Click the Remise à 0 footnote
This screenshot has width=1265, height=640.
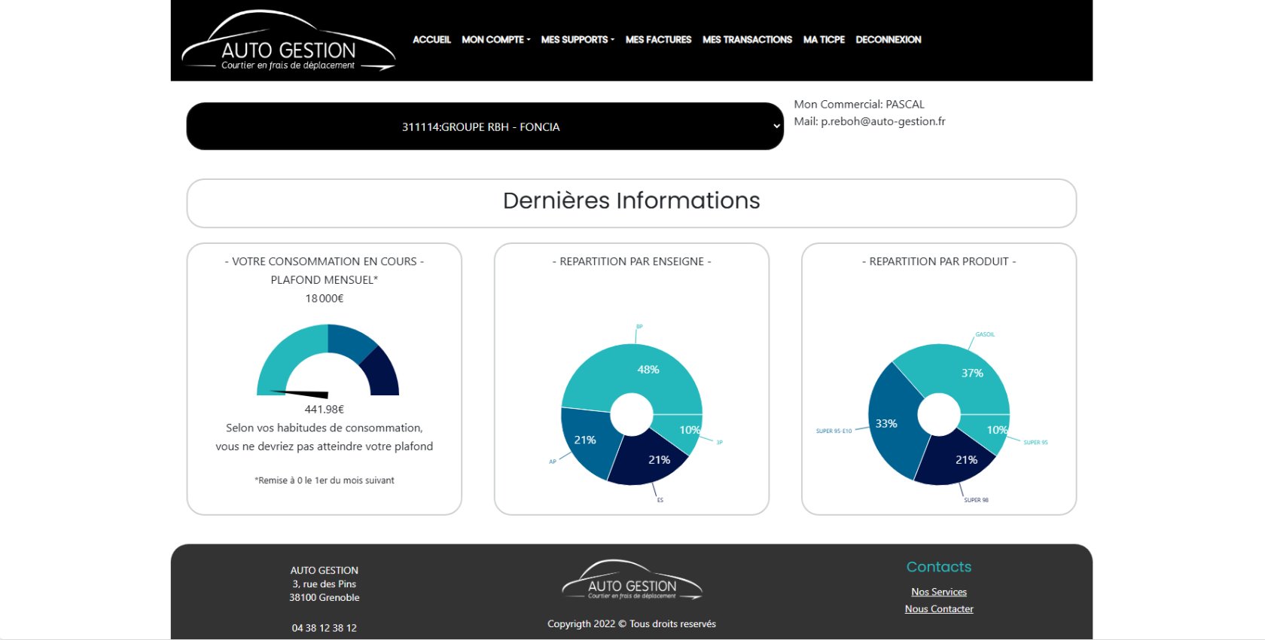[324, 480]
